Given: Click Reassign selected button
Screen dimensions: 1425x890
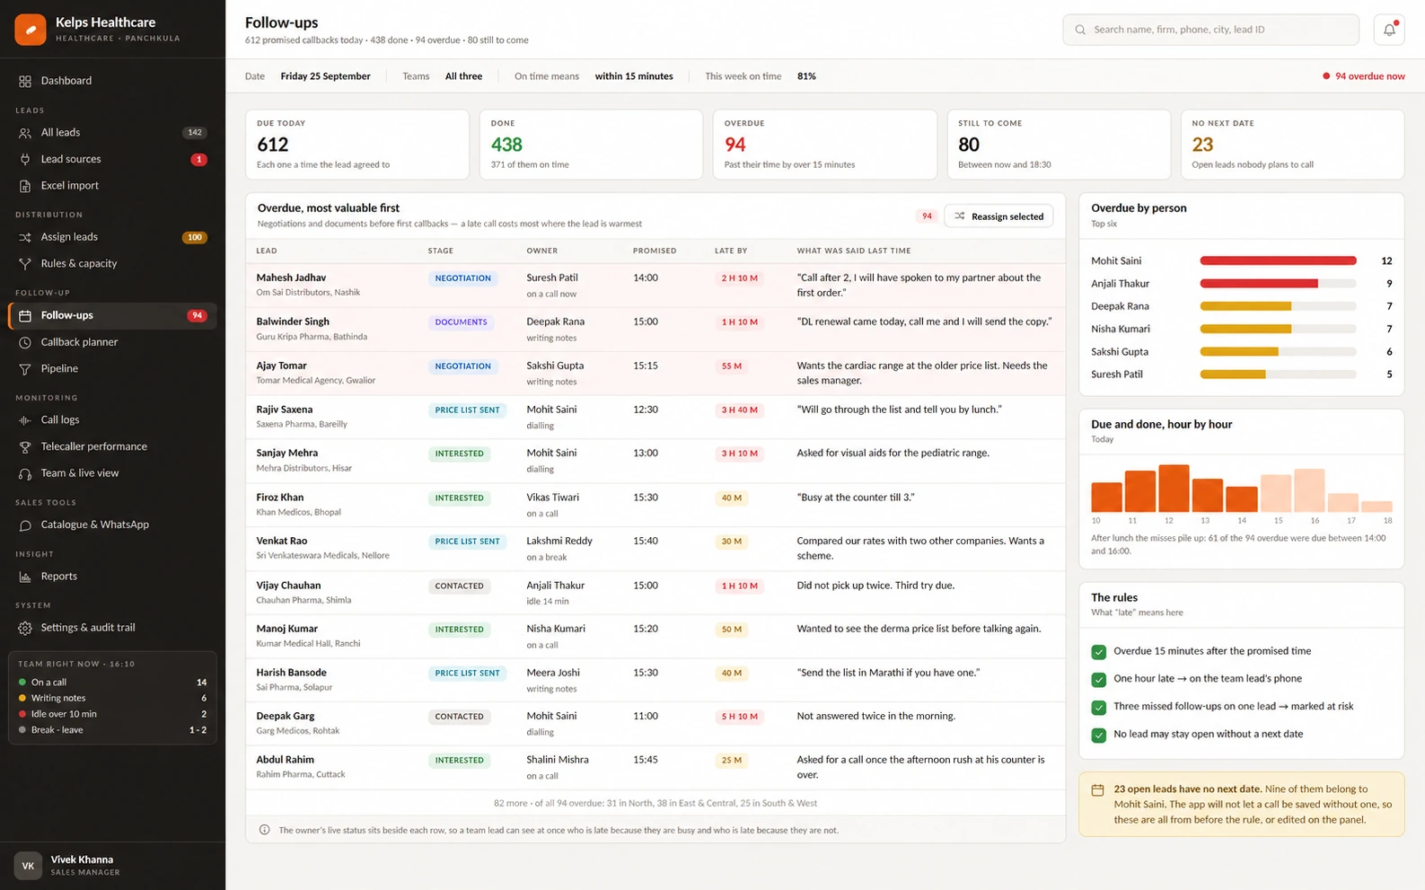Looking at the screenshot, I should (998, 216).
